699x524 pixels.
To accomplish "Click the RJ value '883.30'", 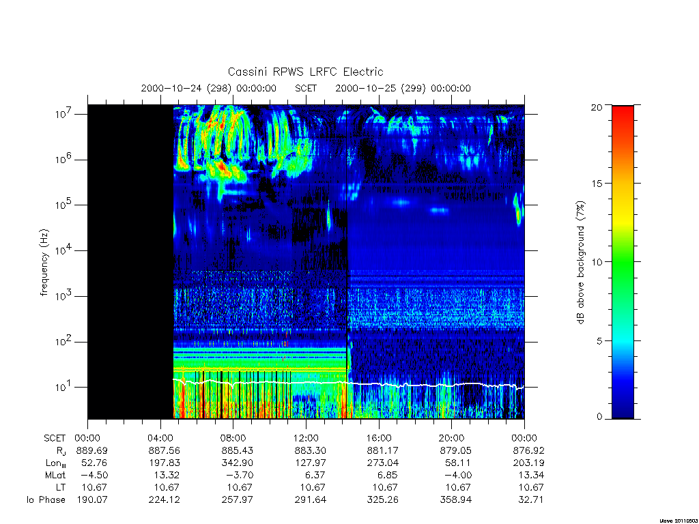I will coord(311,450).
